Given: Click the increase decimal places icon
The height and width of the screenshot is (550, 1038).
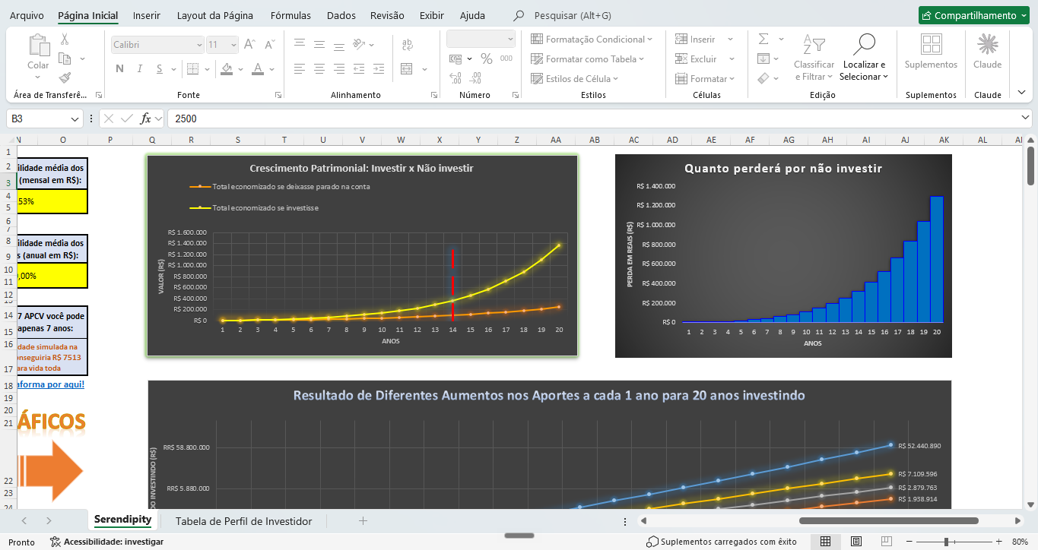Looking at the screenshot, I should [x=456, y=77].
